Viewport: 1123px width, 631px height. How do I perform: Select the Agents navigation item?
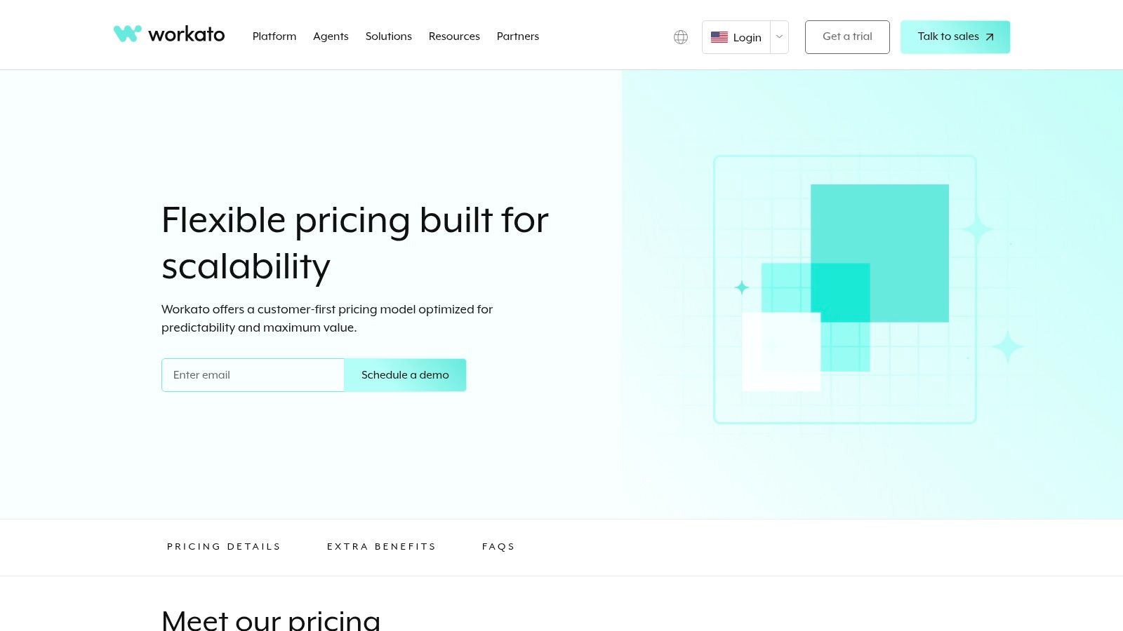[x=331, y=36]
